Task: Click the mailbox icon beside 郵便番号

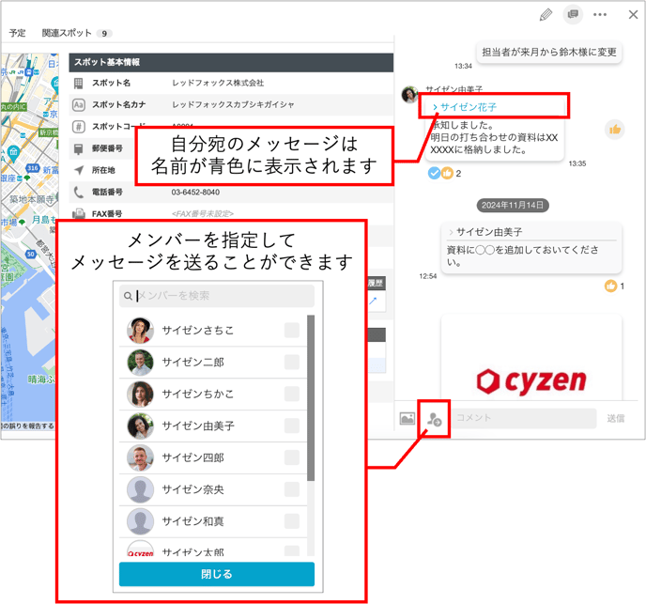Action: coord(78,148)
